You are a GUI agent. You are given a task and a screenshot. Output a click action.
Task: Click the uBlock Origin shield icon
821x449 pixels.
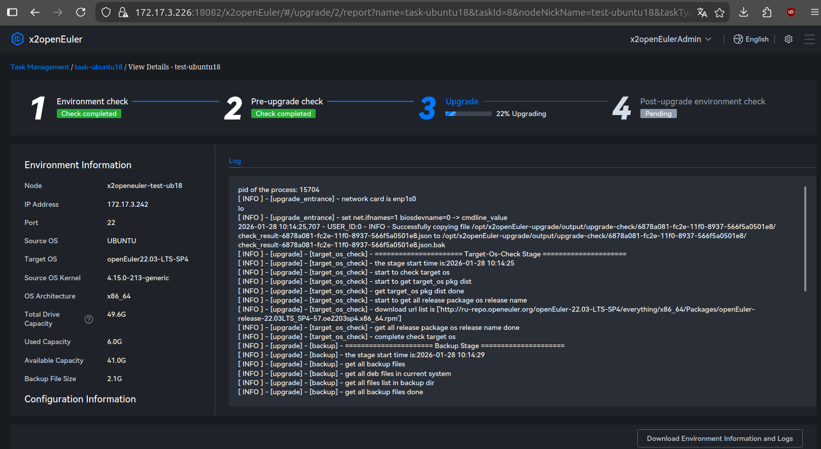[791, 12]
